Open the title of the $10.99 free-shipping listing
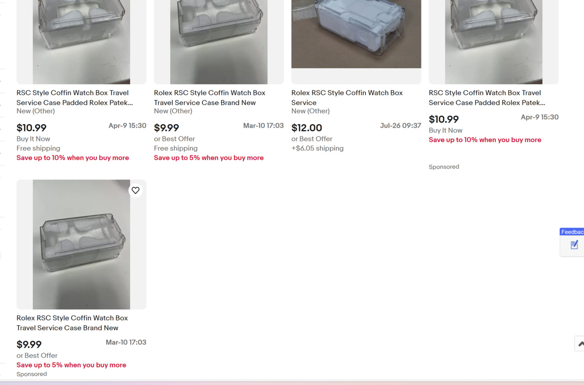 pyautogui.click(x=74, y=98)
